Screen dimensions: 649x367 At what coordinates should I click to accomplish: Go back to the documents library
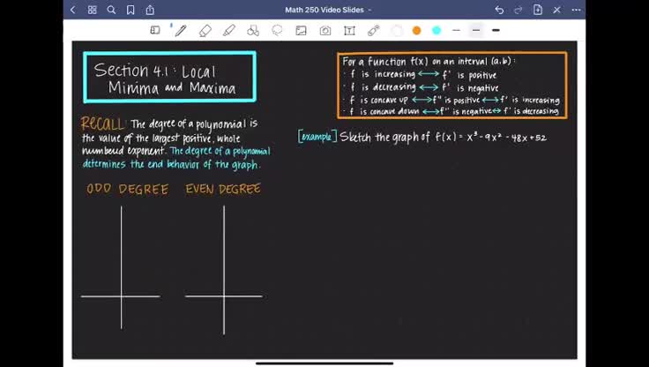click(x=73, y=10)
